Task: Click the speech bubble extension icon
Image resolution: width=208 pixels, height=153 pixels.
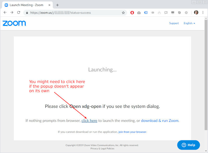Action: [x=166, y=13]
